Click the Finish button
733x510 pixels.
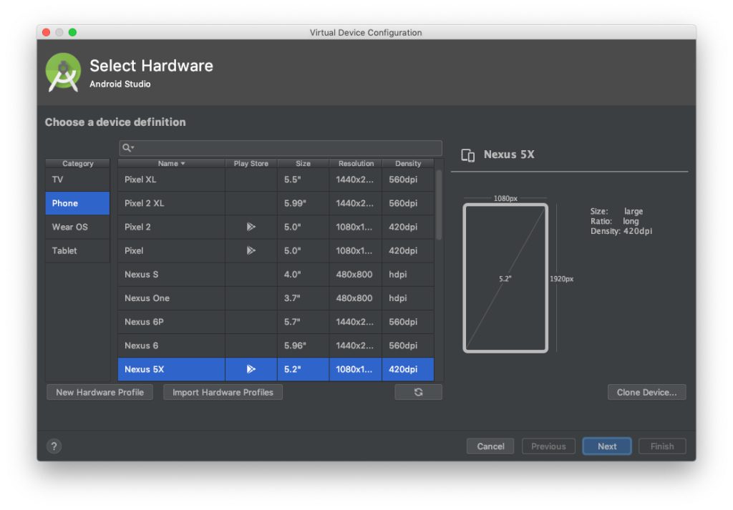(x=662, y=446)
